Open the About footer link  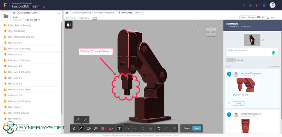point(176,135)
